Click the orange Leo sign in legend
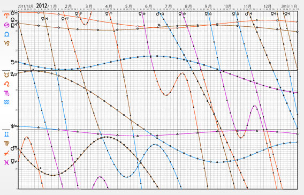This screenshot has height=195, width=304. [x=7, y=84]
